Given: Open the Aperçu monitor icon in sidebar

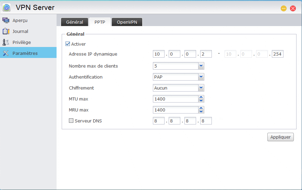Looking at the screenshot, I should 6,20.
